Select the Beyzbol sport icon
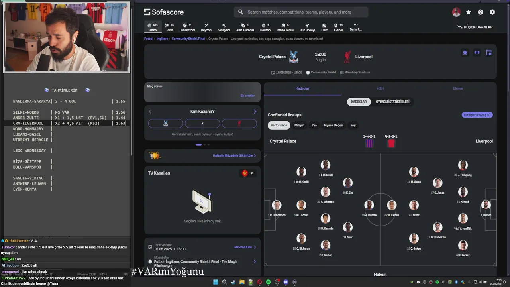The image size is (510, 287). tap(206, 28)
